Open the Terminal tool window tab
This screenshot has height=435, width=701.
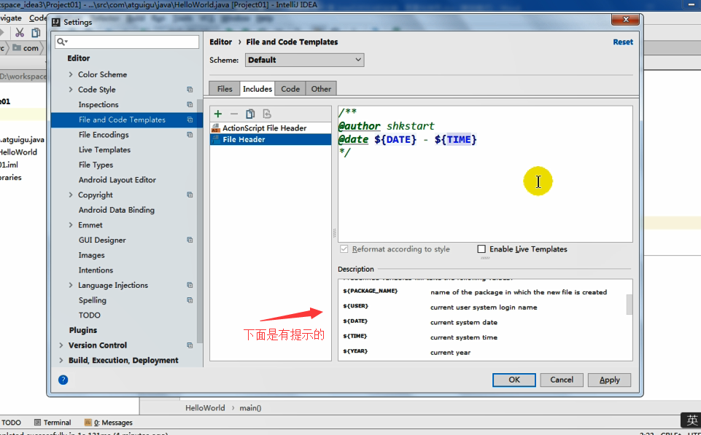[x=53, y=423]
